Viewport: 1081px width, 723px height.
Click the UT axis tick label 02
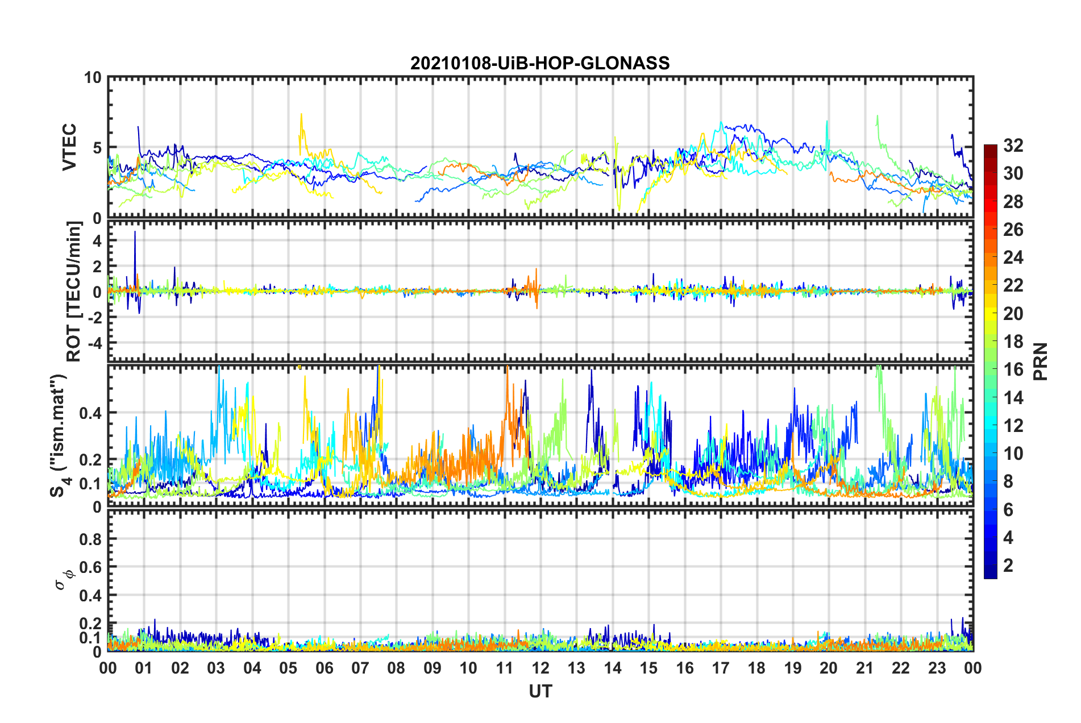click(x=180, y=668)
